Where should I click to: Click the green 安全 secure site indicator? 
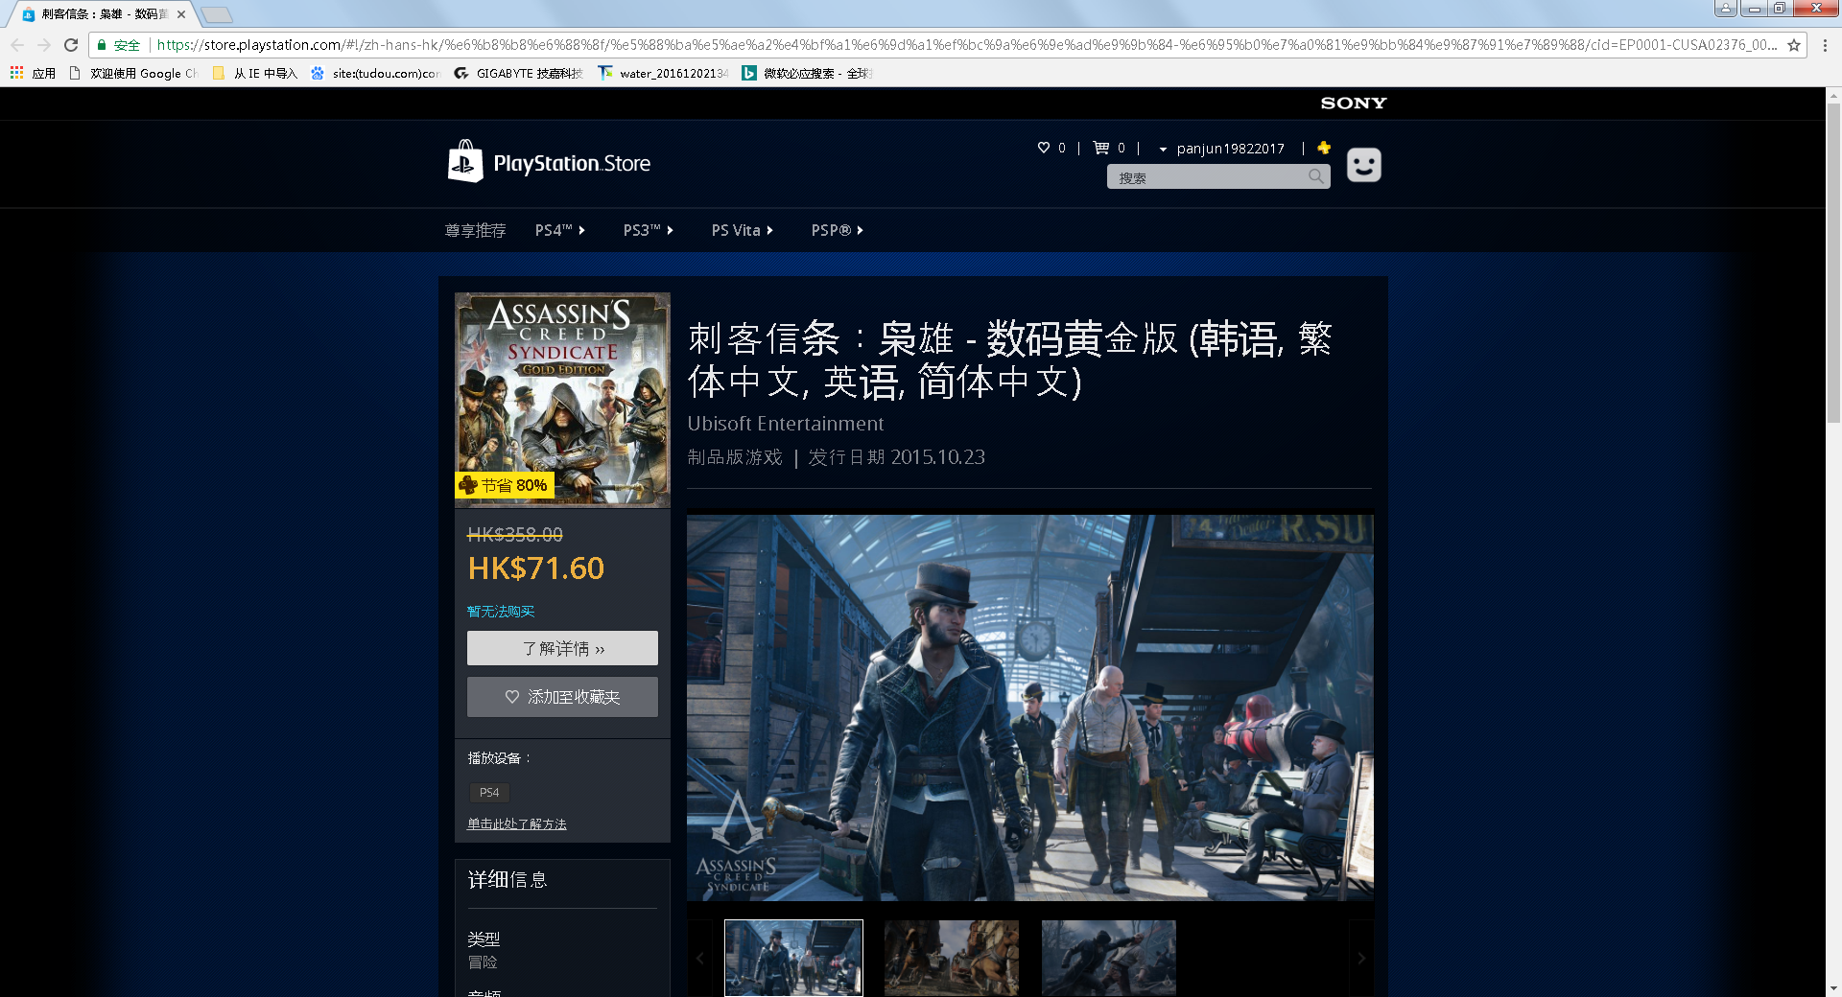[119, 45]
